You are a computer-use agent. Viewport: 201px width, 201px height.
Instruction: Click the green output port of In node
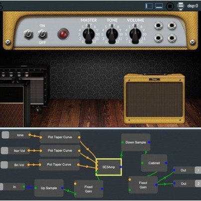[x=24, y=187]
